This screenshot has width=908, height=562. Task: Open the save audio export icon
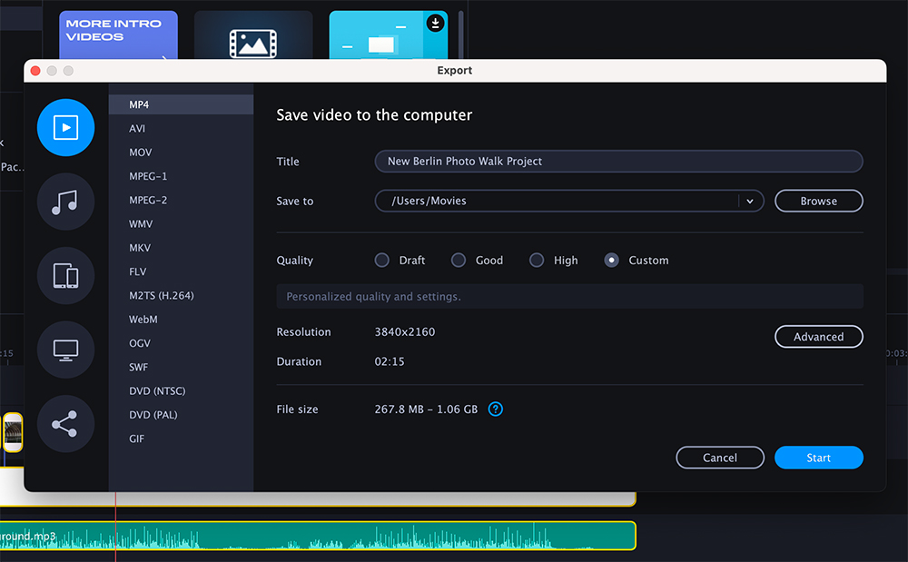[x=65, y=202]
